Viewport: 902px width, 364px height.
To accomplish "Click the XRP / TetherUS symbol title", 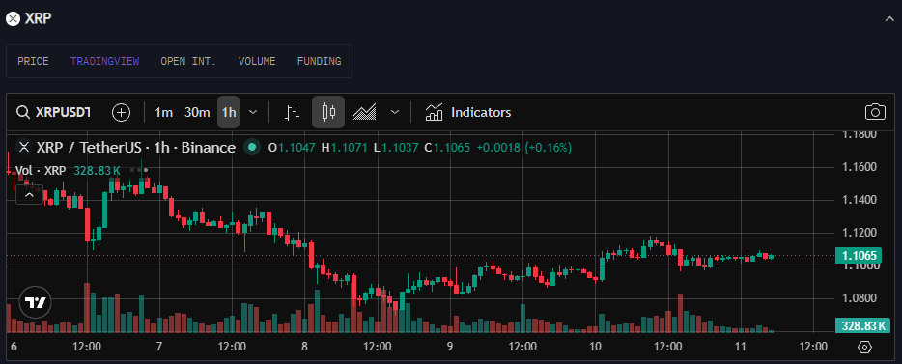I will tap(136, 148).
